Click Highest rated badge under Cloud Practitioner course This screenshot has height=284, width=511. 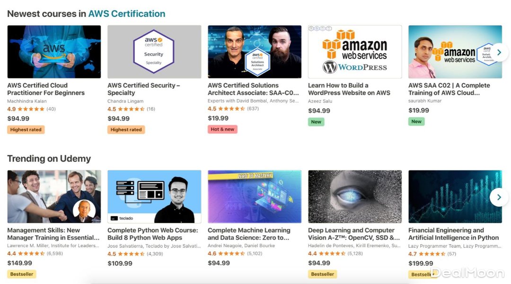(26, 130)
